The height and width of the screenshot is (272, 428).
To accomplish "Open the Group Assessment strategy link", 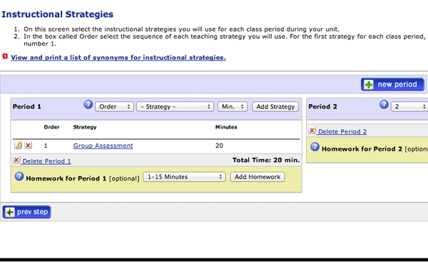I will [103, 146].
